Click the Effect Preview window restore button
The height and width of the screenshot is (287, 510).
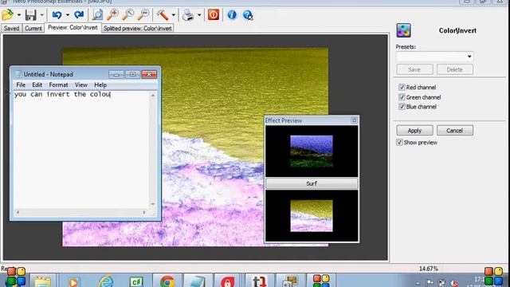(354, 120)
